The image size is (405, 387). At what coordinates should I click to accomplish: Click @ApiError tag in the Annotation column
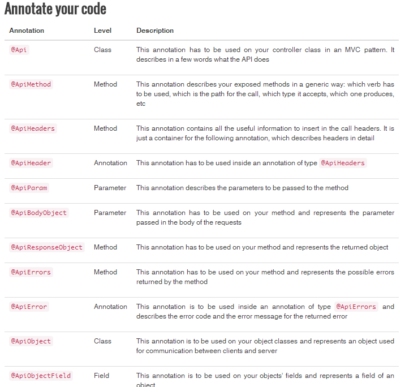point(29,307)
